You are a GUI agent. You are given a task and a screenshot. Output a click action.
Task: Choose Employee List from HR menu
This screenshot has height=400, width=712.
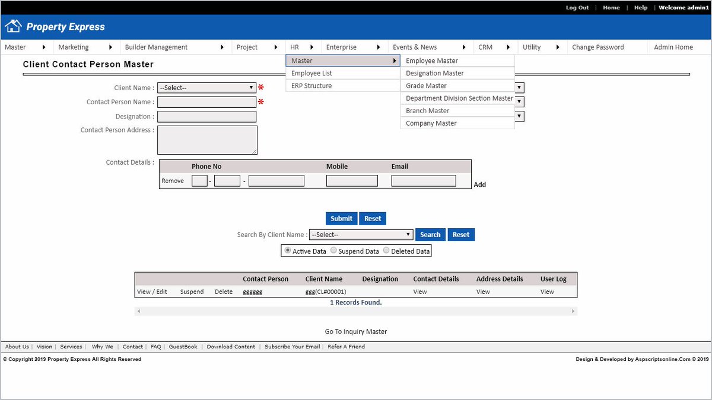point(343,73)
